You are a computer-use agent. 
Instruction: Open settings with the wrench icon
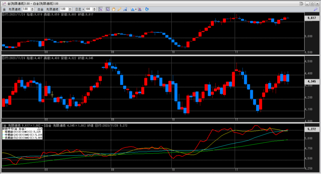click(315, 9)
